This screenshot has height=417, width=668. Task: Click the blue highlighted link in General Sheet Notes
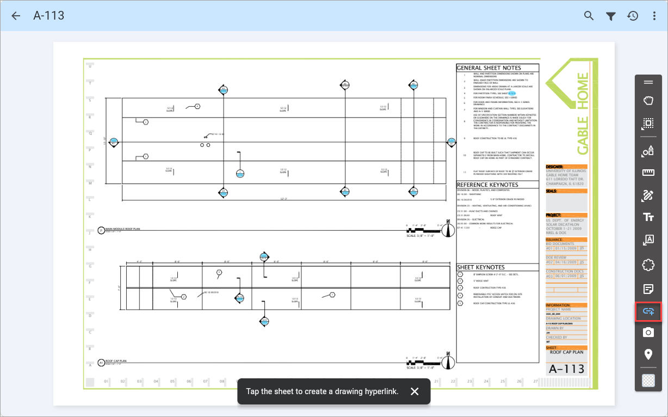(512, 93)
